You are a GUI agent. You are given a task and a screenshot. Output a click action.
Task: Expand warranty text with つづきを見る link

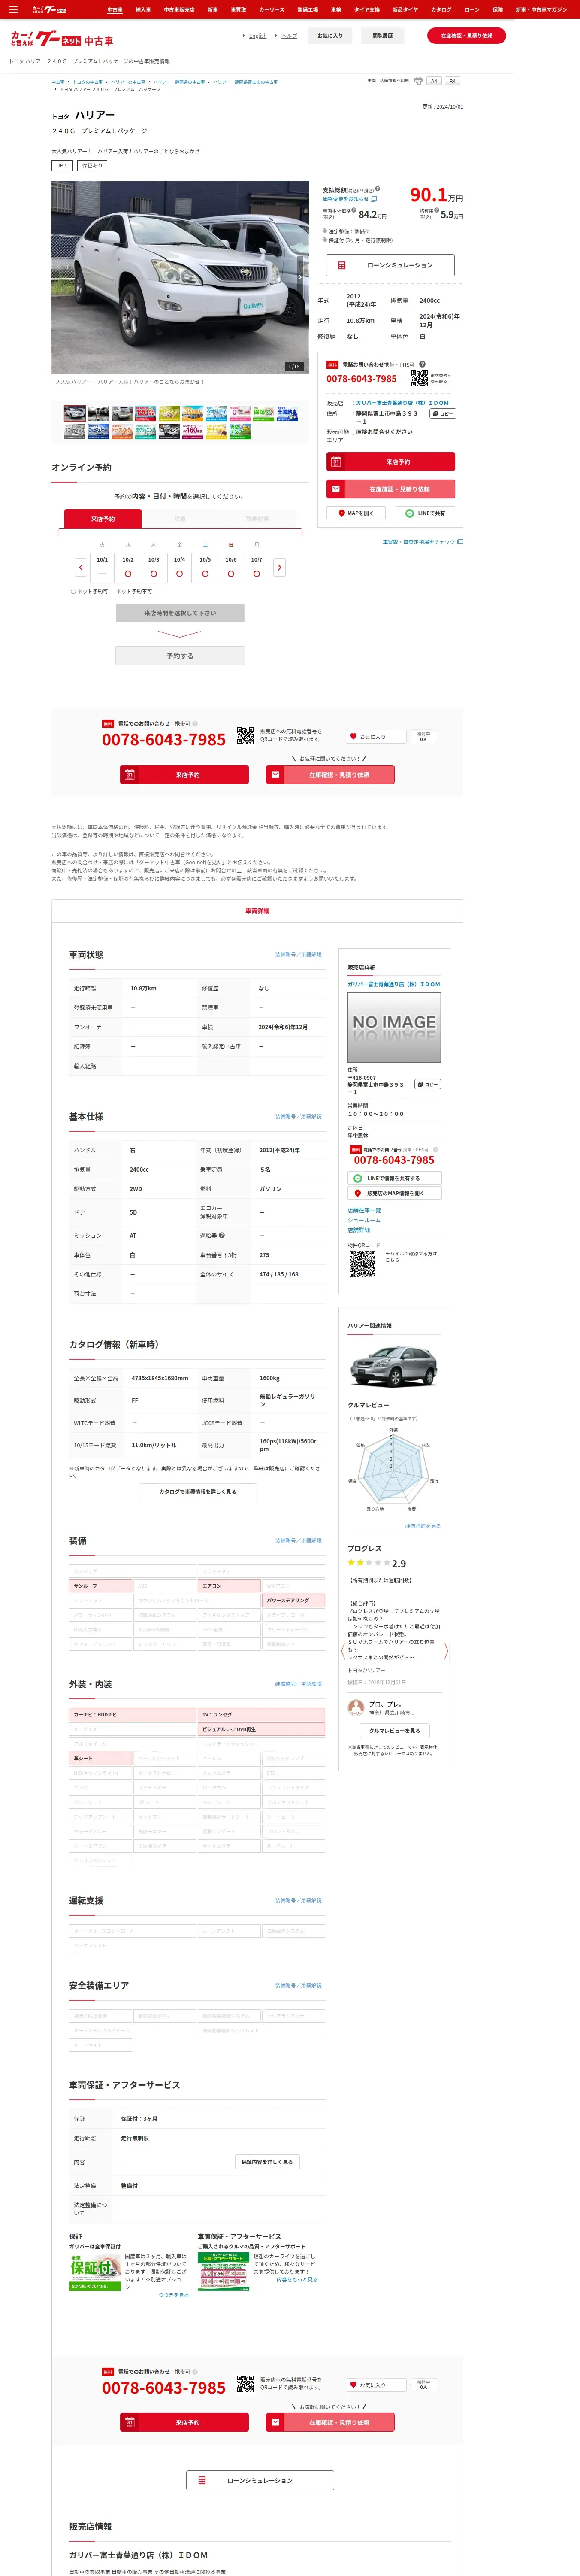(174, 2295)
